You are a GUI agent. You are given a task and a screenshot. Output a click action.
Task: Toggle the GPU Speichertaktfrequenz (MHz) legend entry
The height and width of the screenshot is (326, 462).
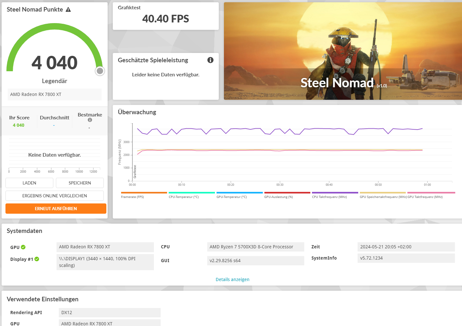click(383, 195)
